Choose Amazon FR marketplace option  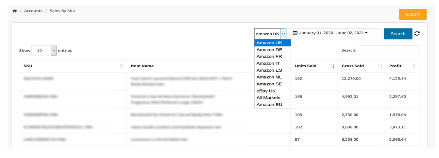272,56
